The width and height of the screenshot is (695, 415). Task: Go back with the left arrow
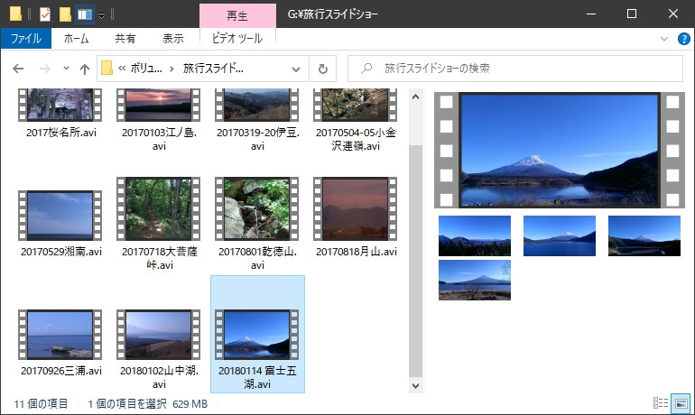[18, 69]
